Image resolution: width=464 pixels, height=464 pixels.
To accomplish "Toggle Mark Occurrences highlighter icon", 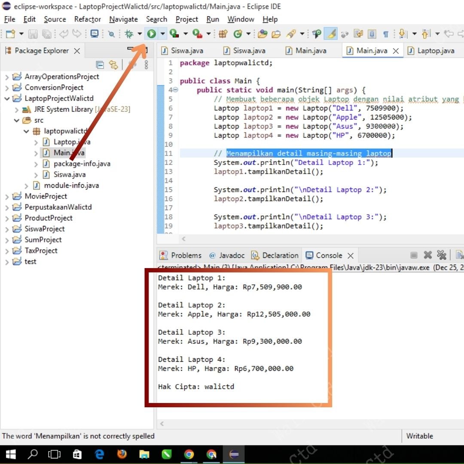I will (x=330, y=34).
